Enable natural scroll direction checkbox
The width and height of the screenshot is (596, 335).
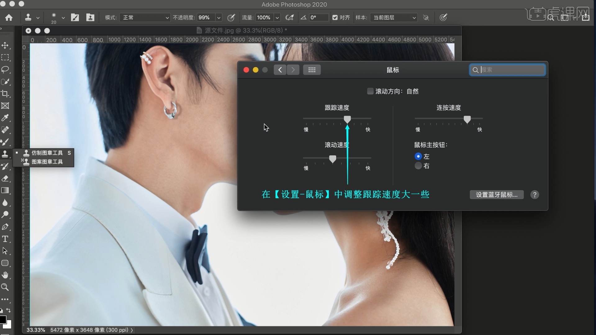[x=370, y=91]
